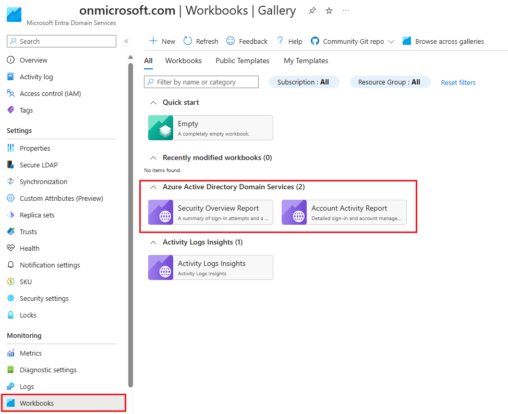Click the Access control (IAM) people icon

coord(10,93)
